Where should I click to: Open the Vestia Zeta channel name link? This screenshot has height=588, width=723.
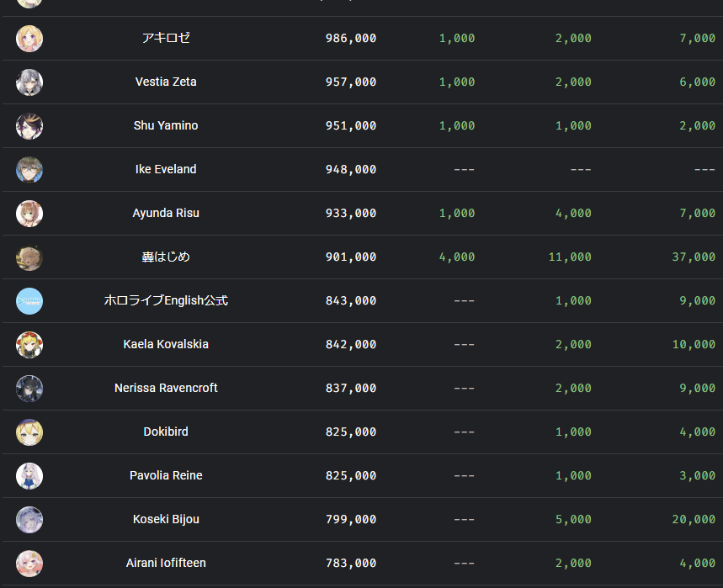click(x=166, y=82)
